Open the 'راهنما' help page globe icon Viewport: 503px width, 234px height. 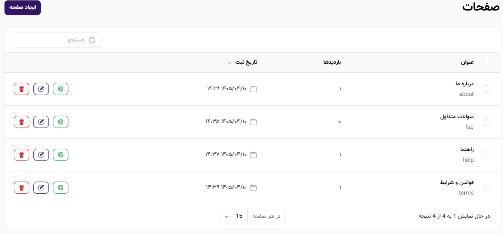61,155
